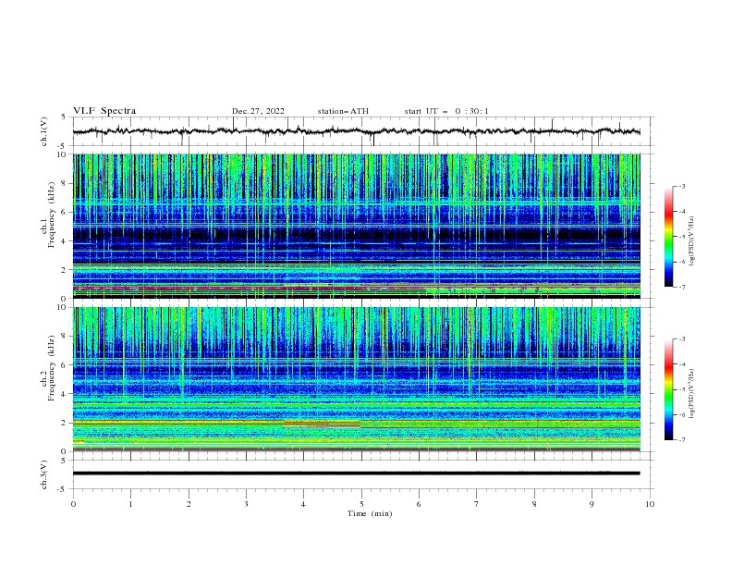Viewport: 732px width, 566px height.
Task: Click the ch.2 spectrogram panel
Action: tap(356, 379)
